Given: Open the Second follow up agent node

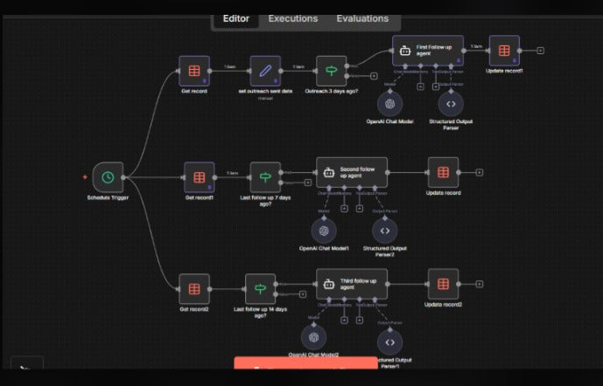Looking at the screenshot, I should coord(352,172).
